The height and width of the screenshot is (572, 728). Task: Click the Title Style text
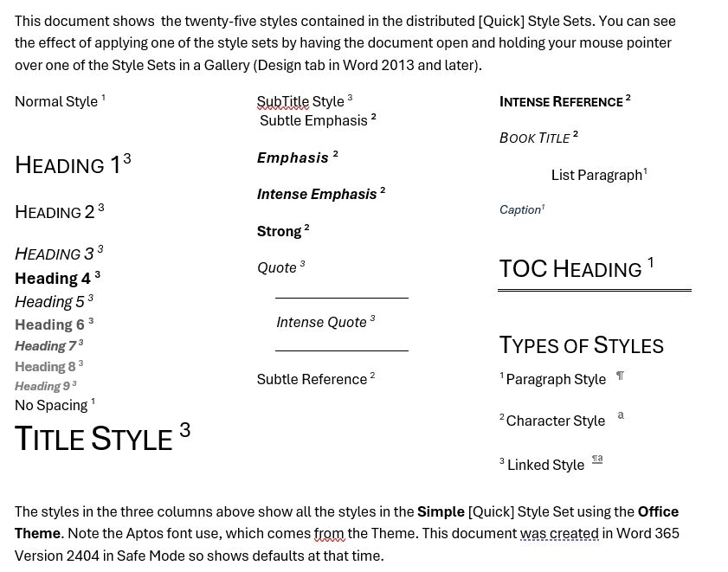(93, 440)
